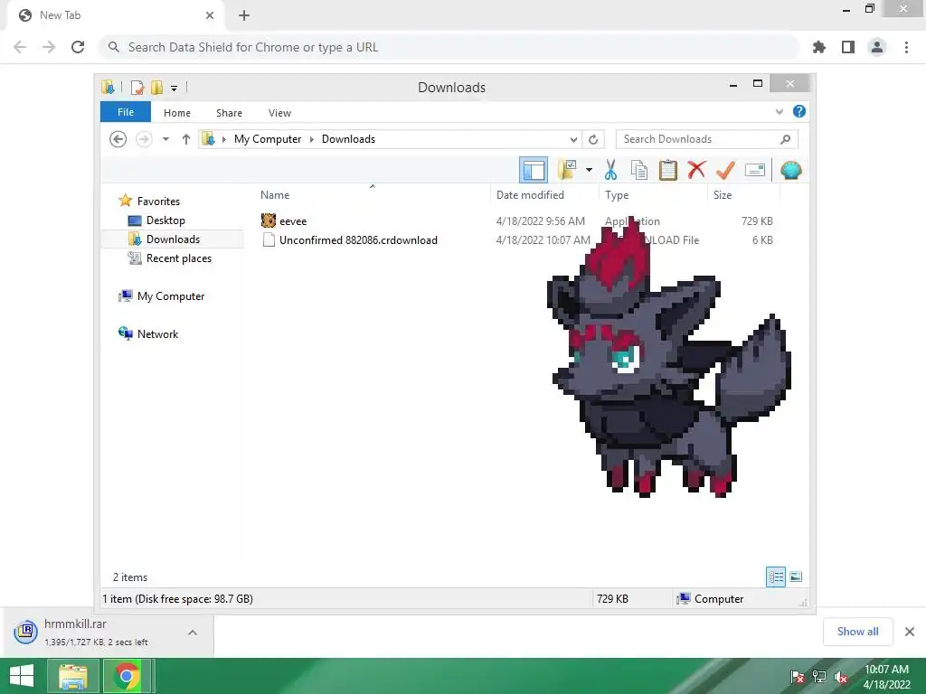Click the Copy toolbar icon

[x=639, y=171]
